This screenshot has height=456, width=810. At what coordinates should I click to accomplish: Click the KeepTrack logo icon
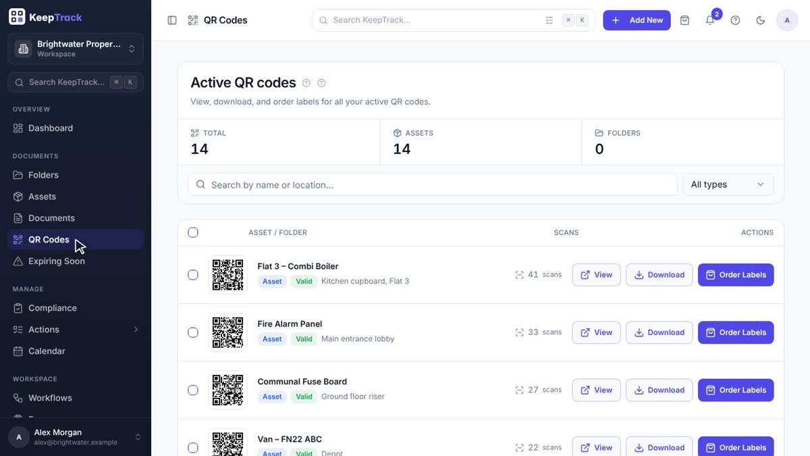click(17, 17)
